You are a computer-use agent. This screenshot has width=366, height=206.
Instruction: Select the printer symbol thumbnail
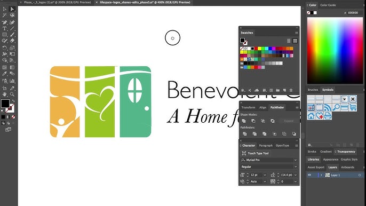point(328,116)
